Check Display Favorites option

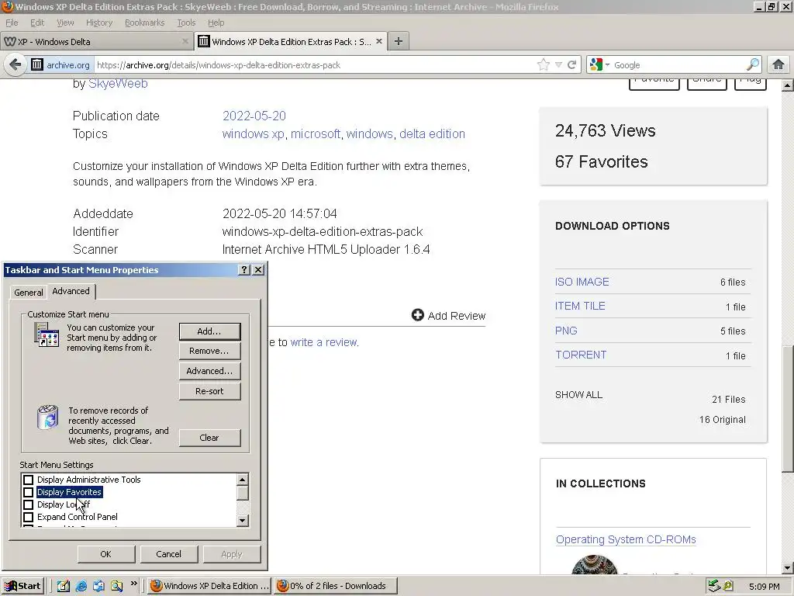(x=29, y=492)
